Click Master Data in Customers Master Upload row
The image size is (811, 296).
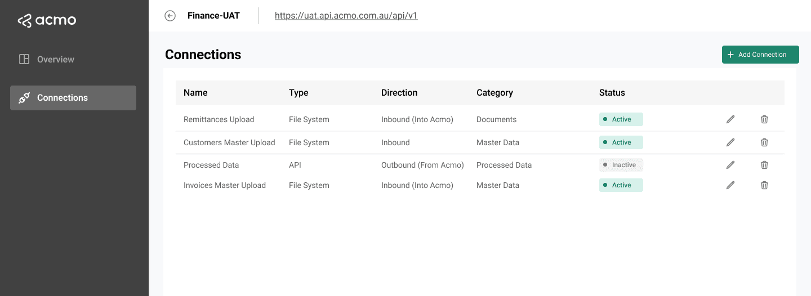(x=498, y=142)
